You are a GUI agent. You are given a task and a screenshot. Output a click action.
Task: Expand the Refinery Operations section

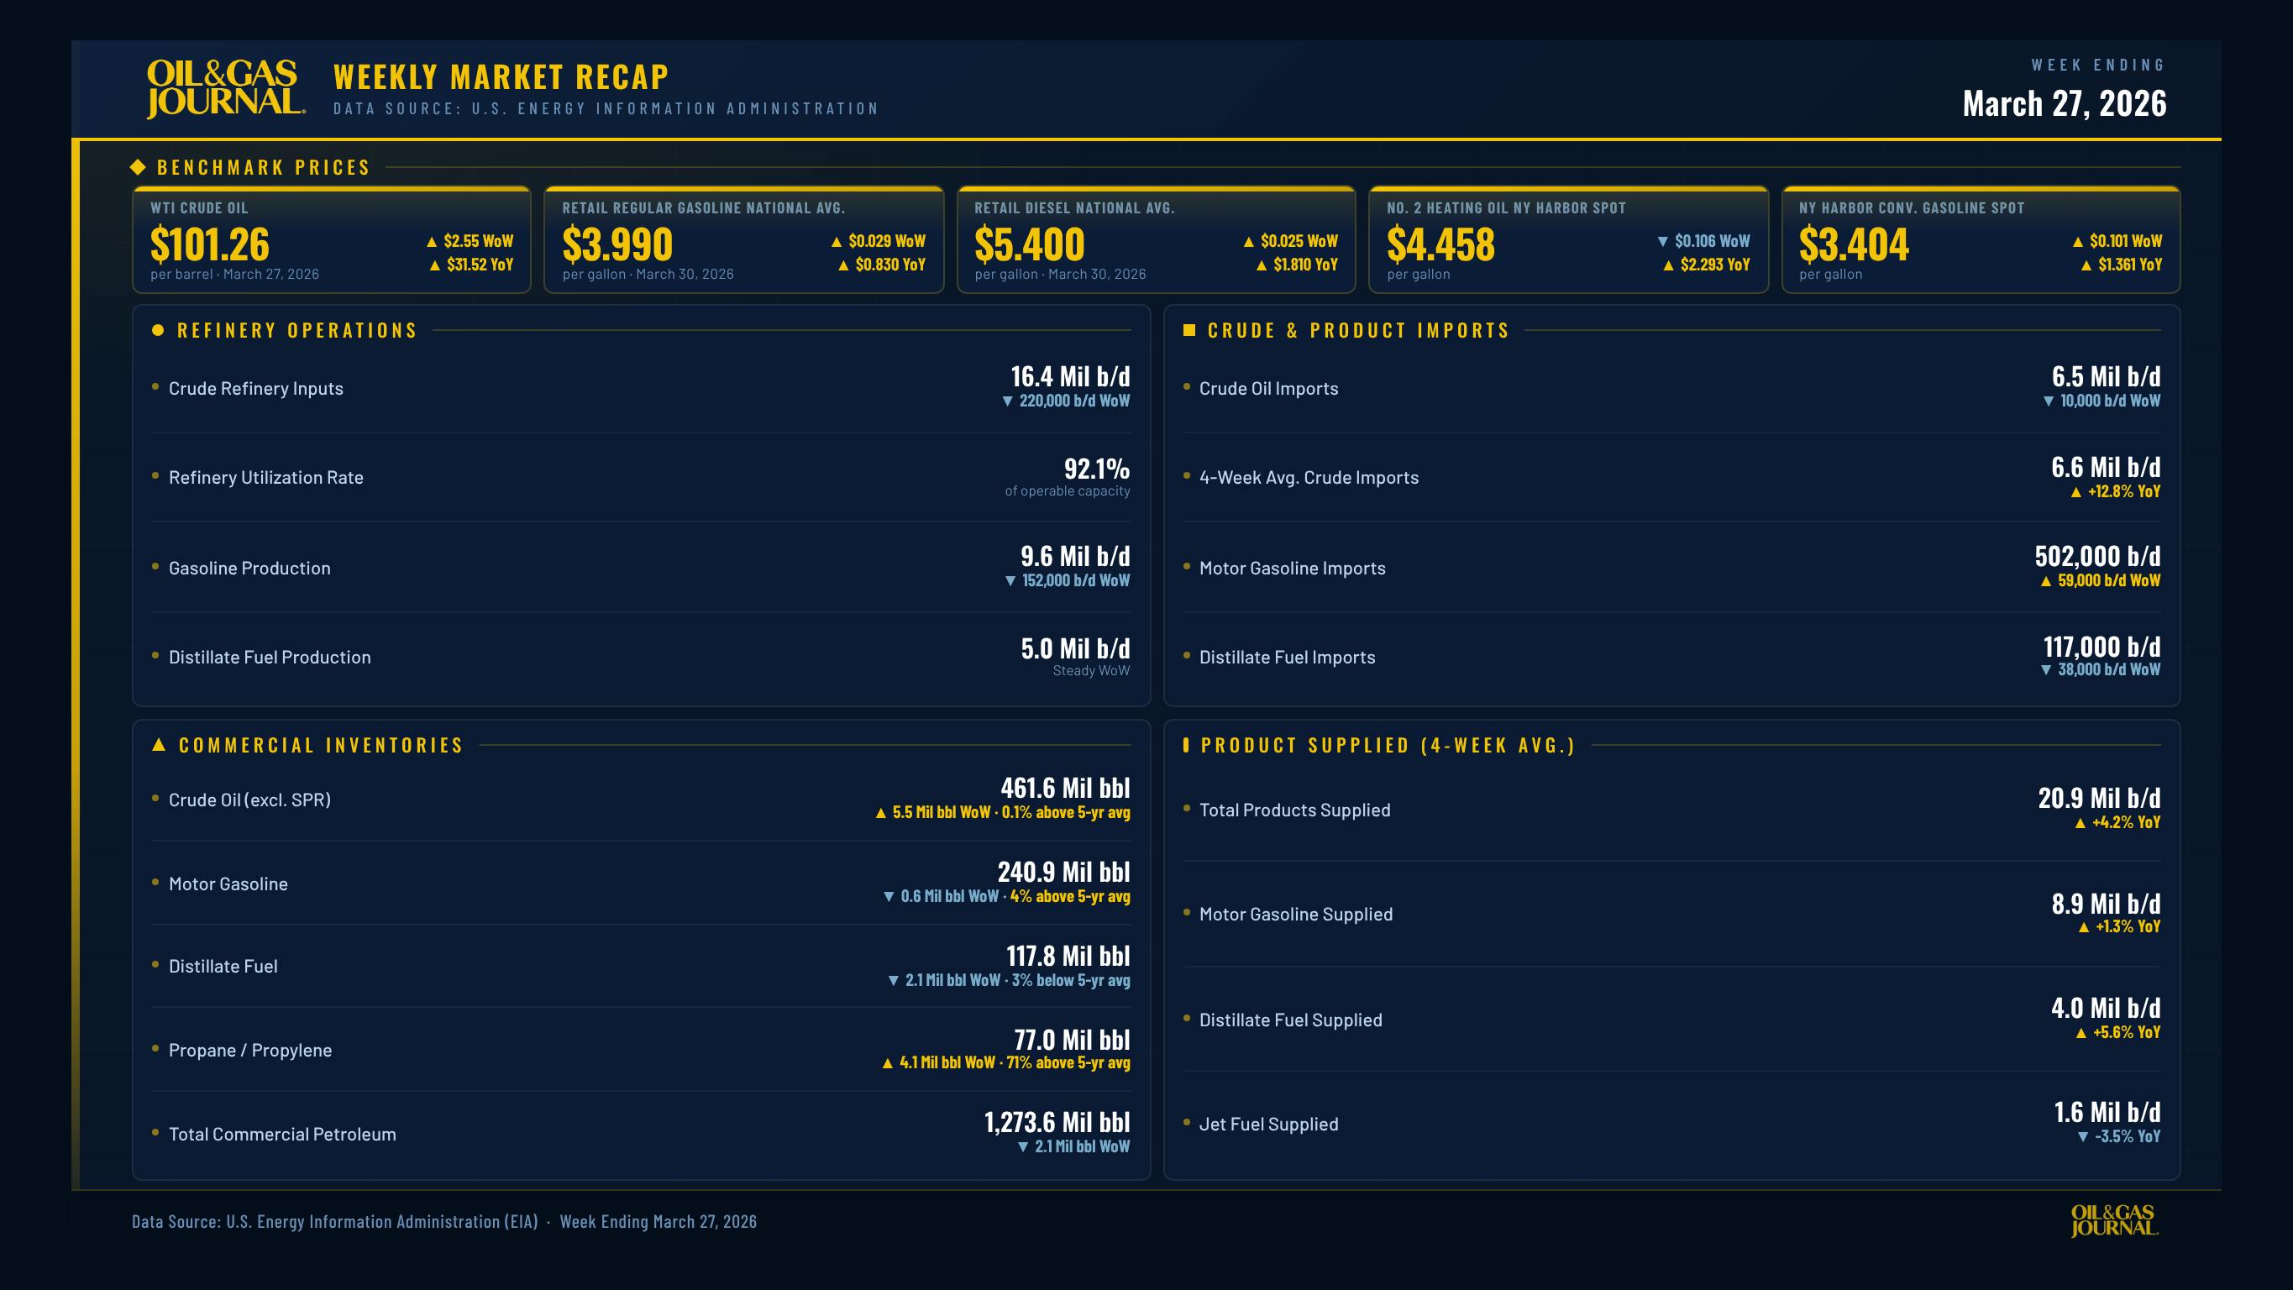(x=296, y=330)
